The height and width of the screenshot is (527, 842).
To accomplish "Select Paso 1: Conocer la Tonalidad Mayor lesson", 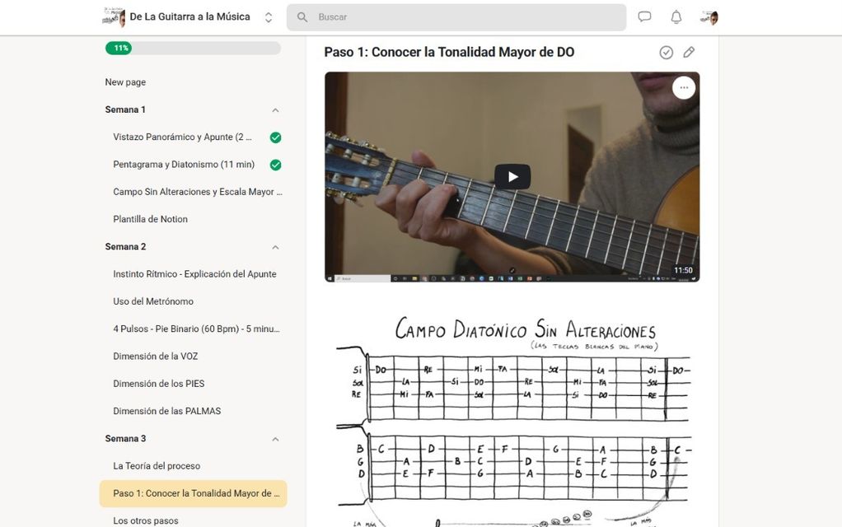I will click(194, 494).
